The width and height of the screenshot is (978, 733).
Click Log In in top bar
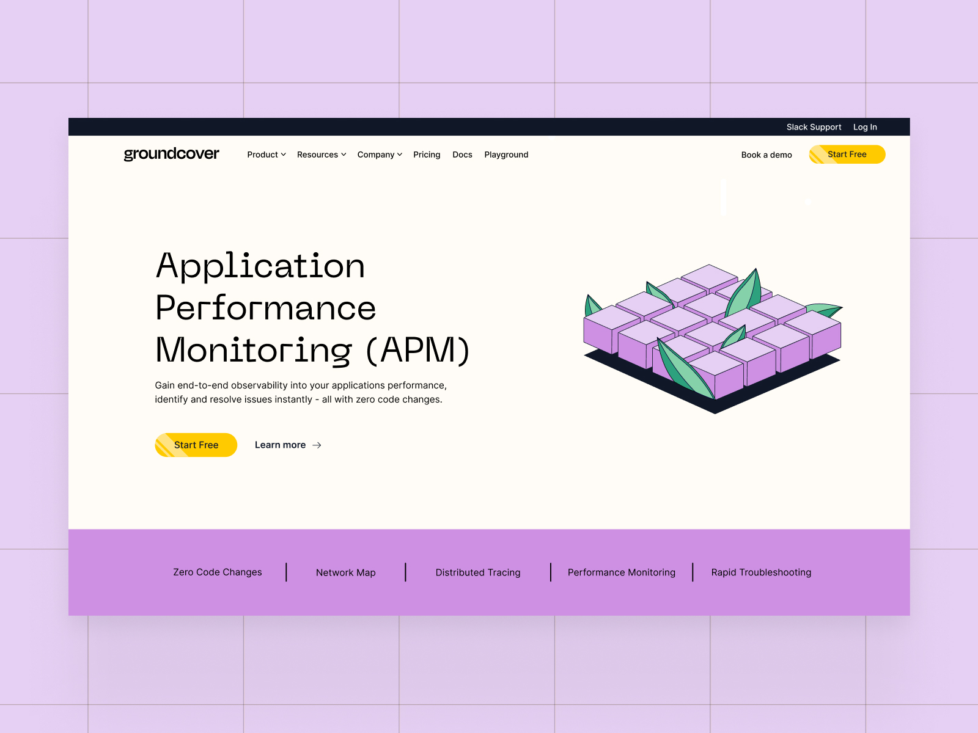tap(865, 127)
